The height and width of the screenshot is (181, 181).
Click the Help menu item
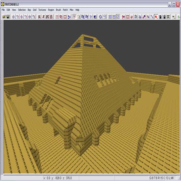tap(77, 10)
